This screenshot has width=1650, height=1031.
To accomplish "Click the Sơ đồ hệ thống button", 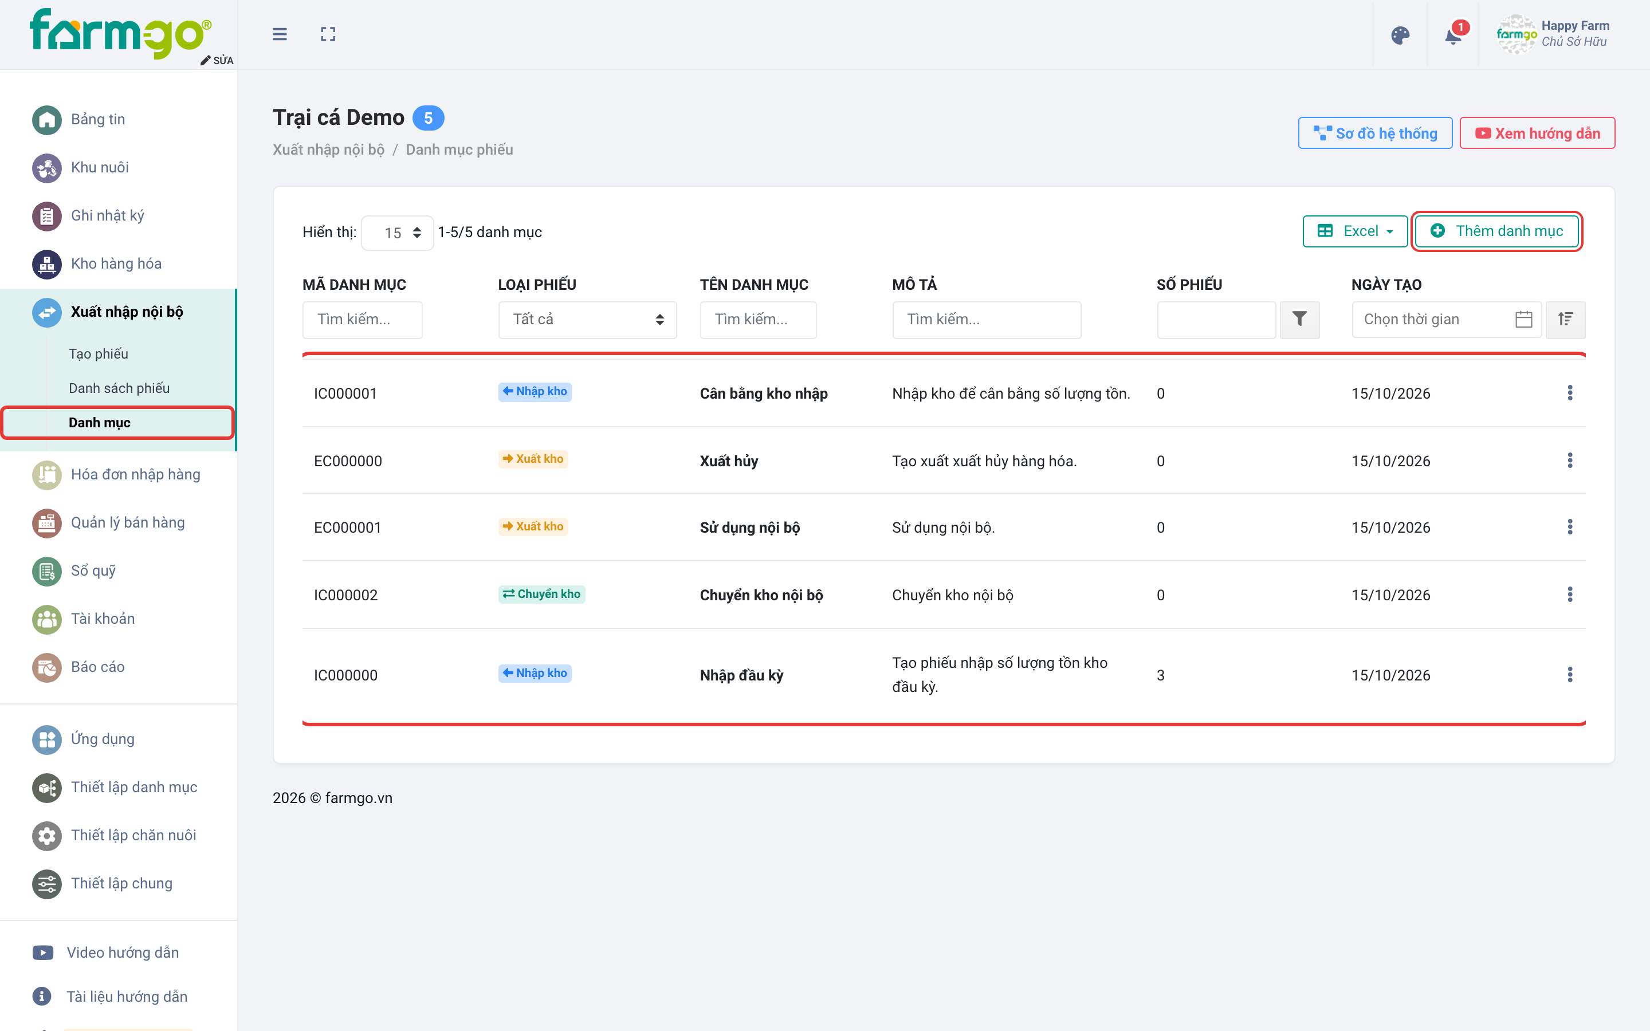I will click(1375, 133).
